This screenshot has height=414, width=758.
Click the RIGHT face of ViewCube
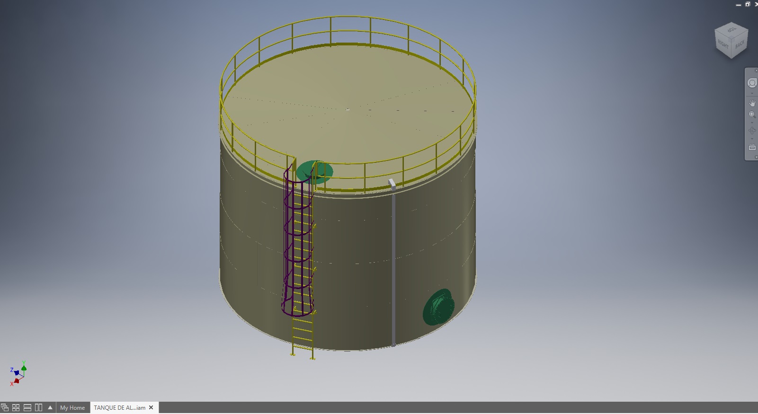723,45
